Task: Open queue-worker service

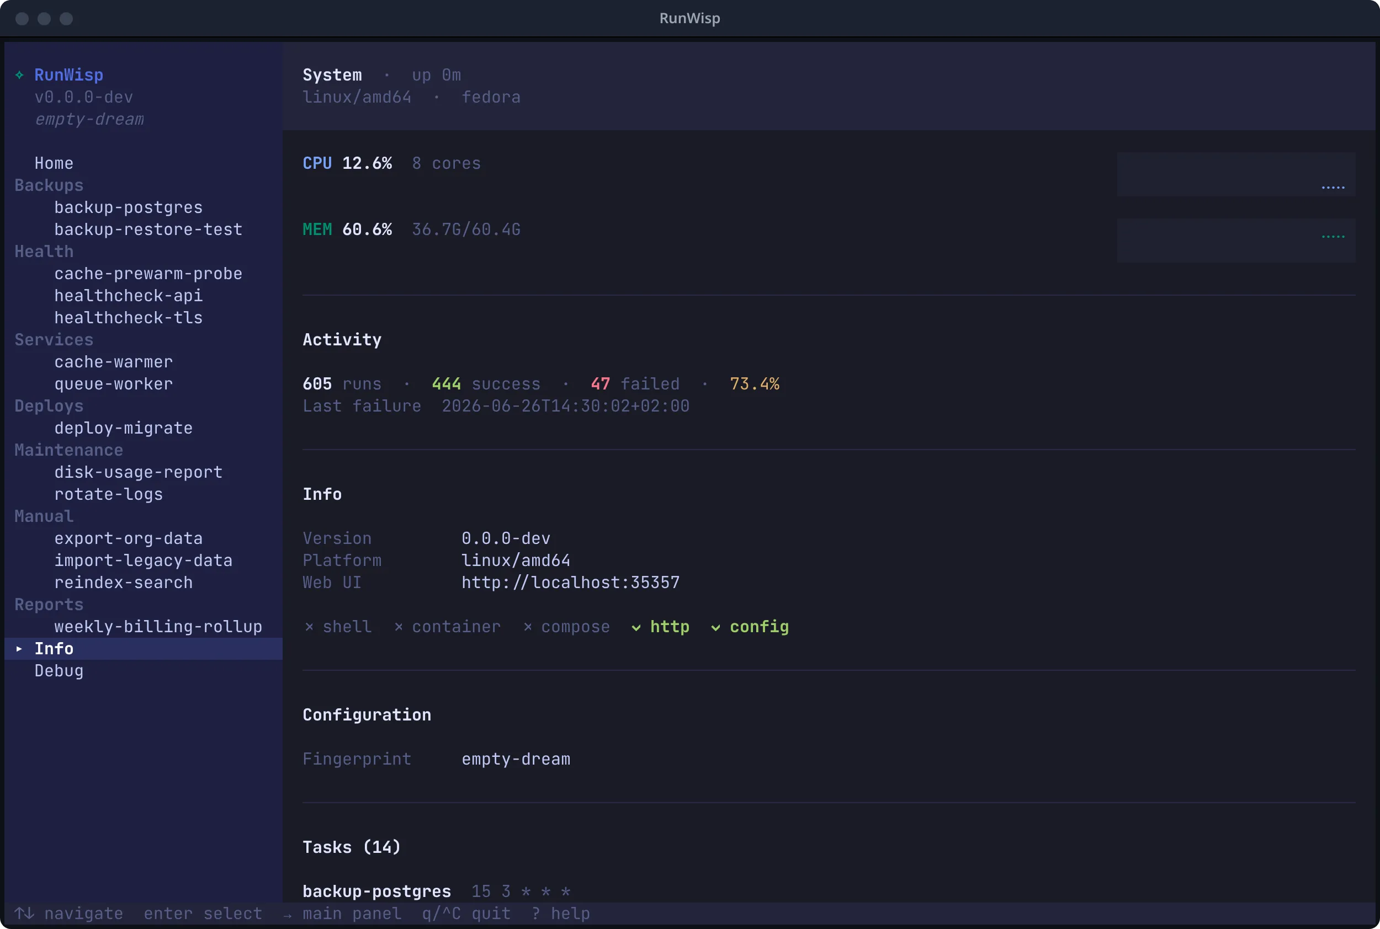Action: (x=114, y=384)
